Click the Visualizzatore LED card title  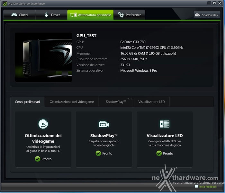click(x=165, y=136)
